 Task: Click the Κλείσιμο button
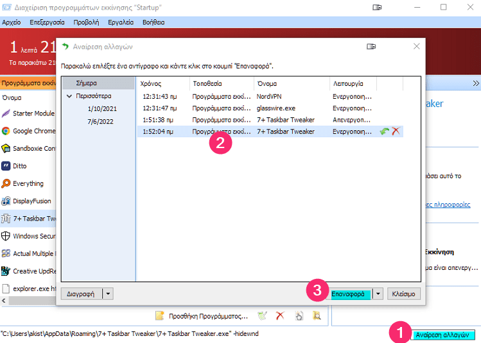(x=403, y=294)
